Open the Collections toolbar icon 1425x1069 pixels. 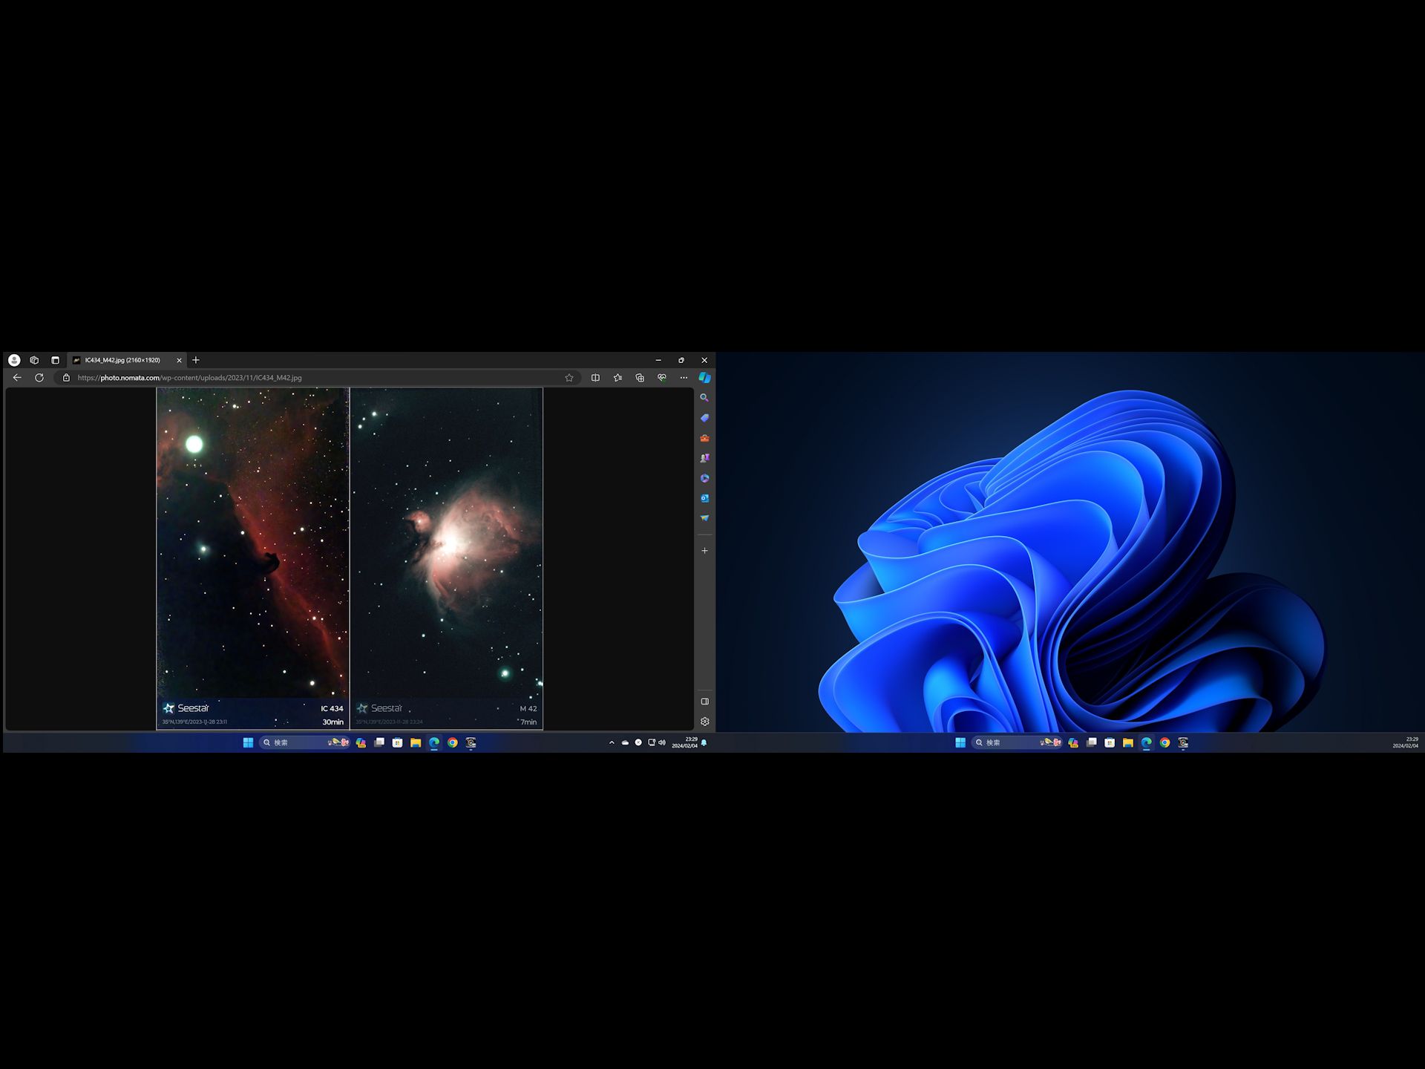pos(640,378)
